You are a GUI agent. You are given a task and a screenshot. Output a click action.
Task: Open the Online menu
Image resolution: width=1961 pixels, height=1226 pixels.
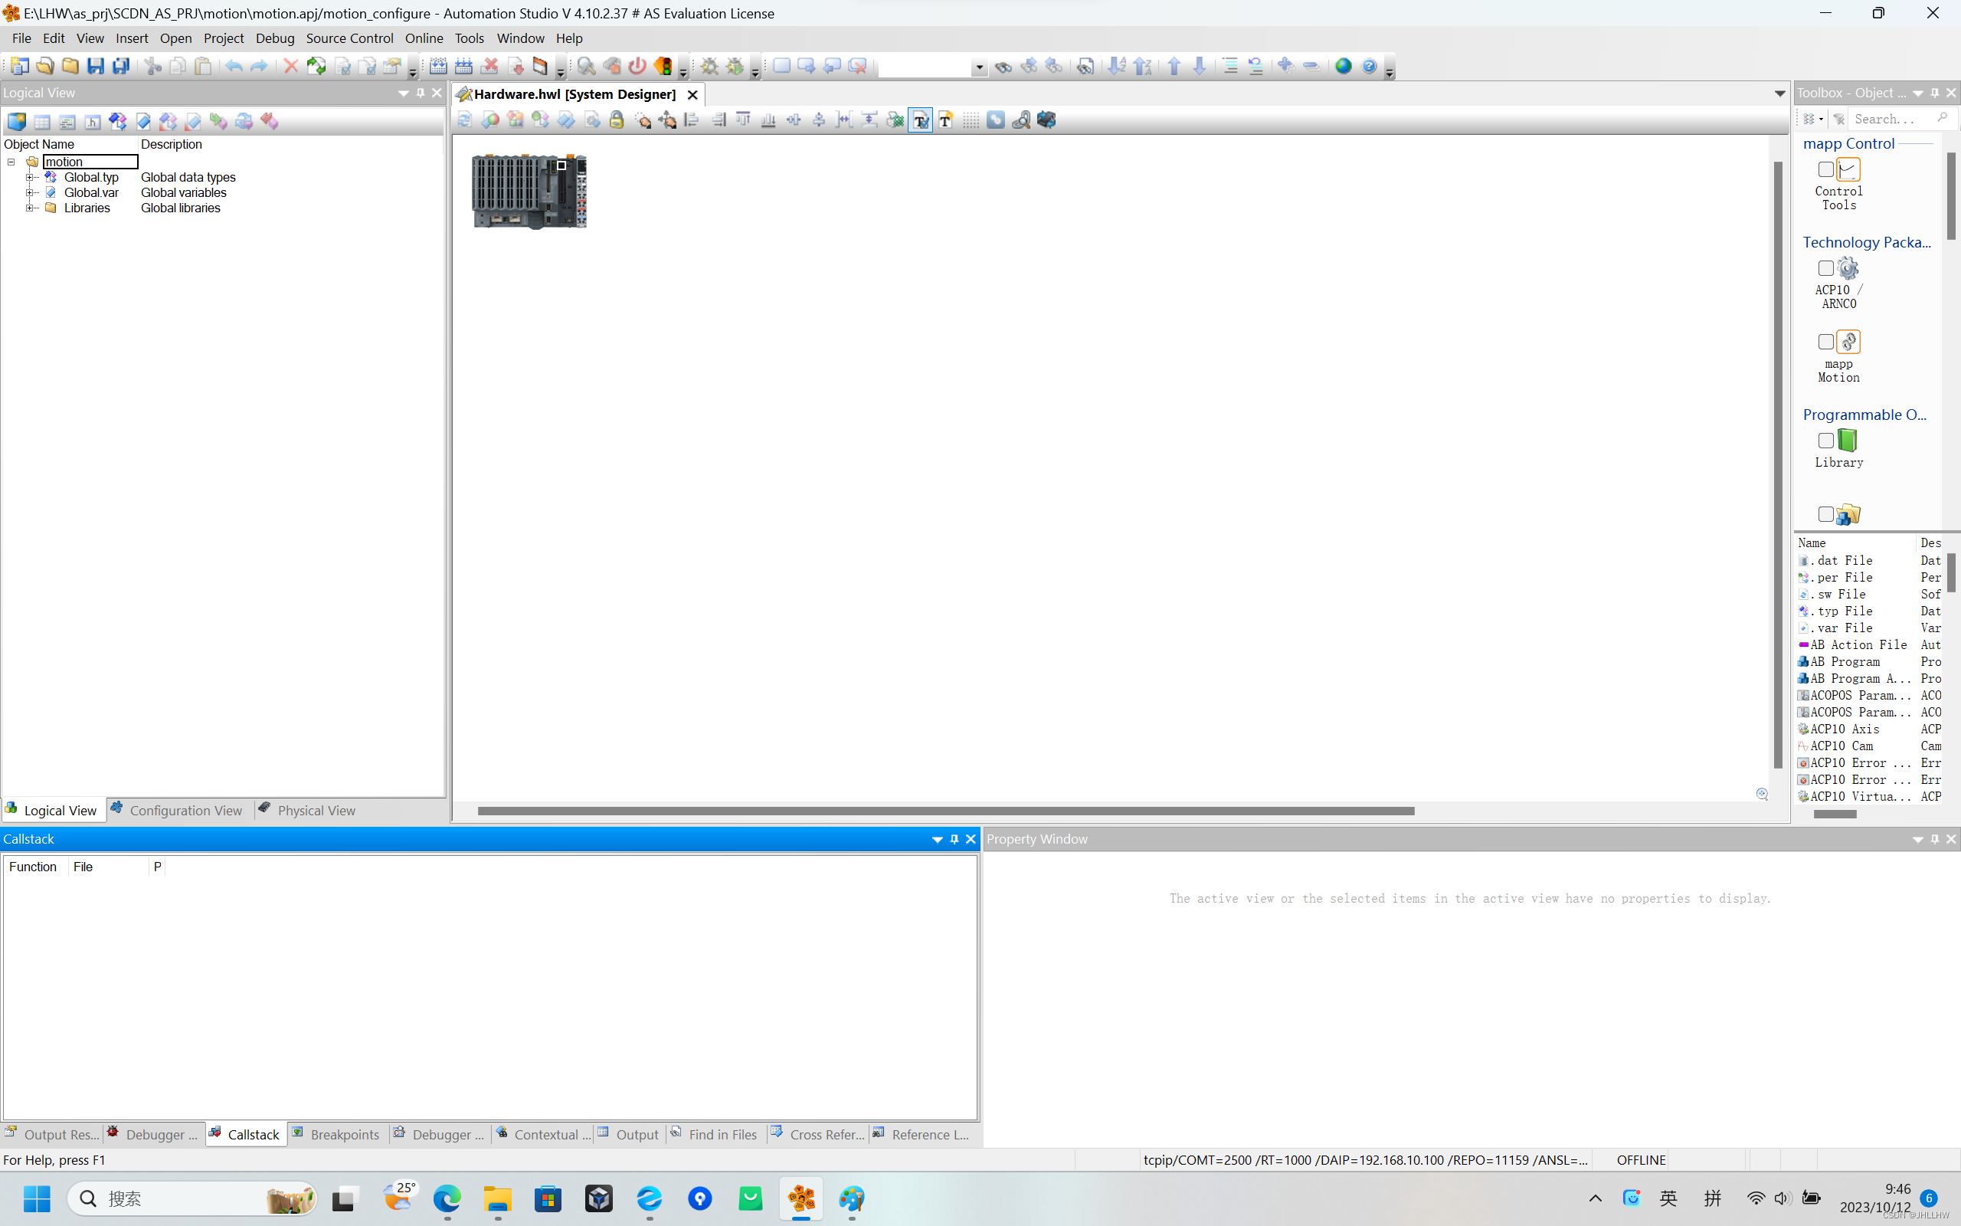coord(423,38)
